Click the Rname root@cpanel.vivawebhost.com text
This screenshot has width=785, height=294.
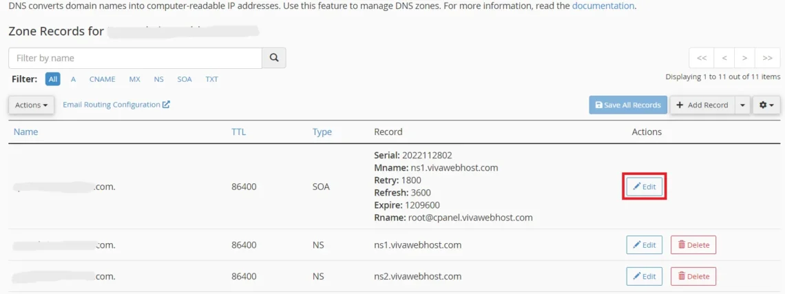453,218
